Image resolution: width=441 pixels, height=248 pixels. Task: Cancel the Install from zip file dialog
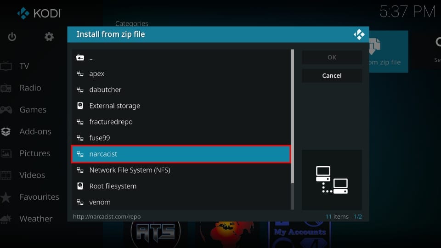(332, 76)
